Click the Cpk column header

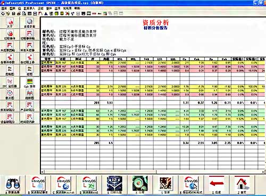pyautogui.click(x=197, y=59)
